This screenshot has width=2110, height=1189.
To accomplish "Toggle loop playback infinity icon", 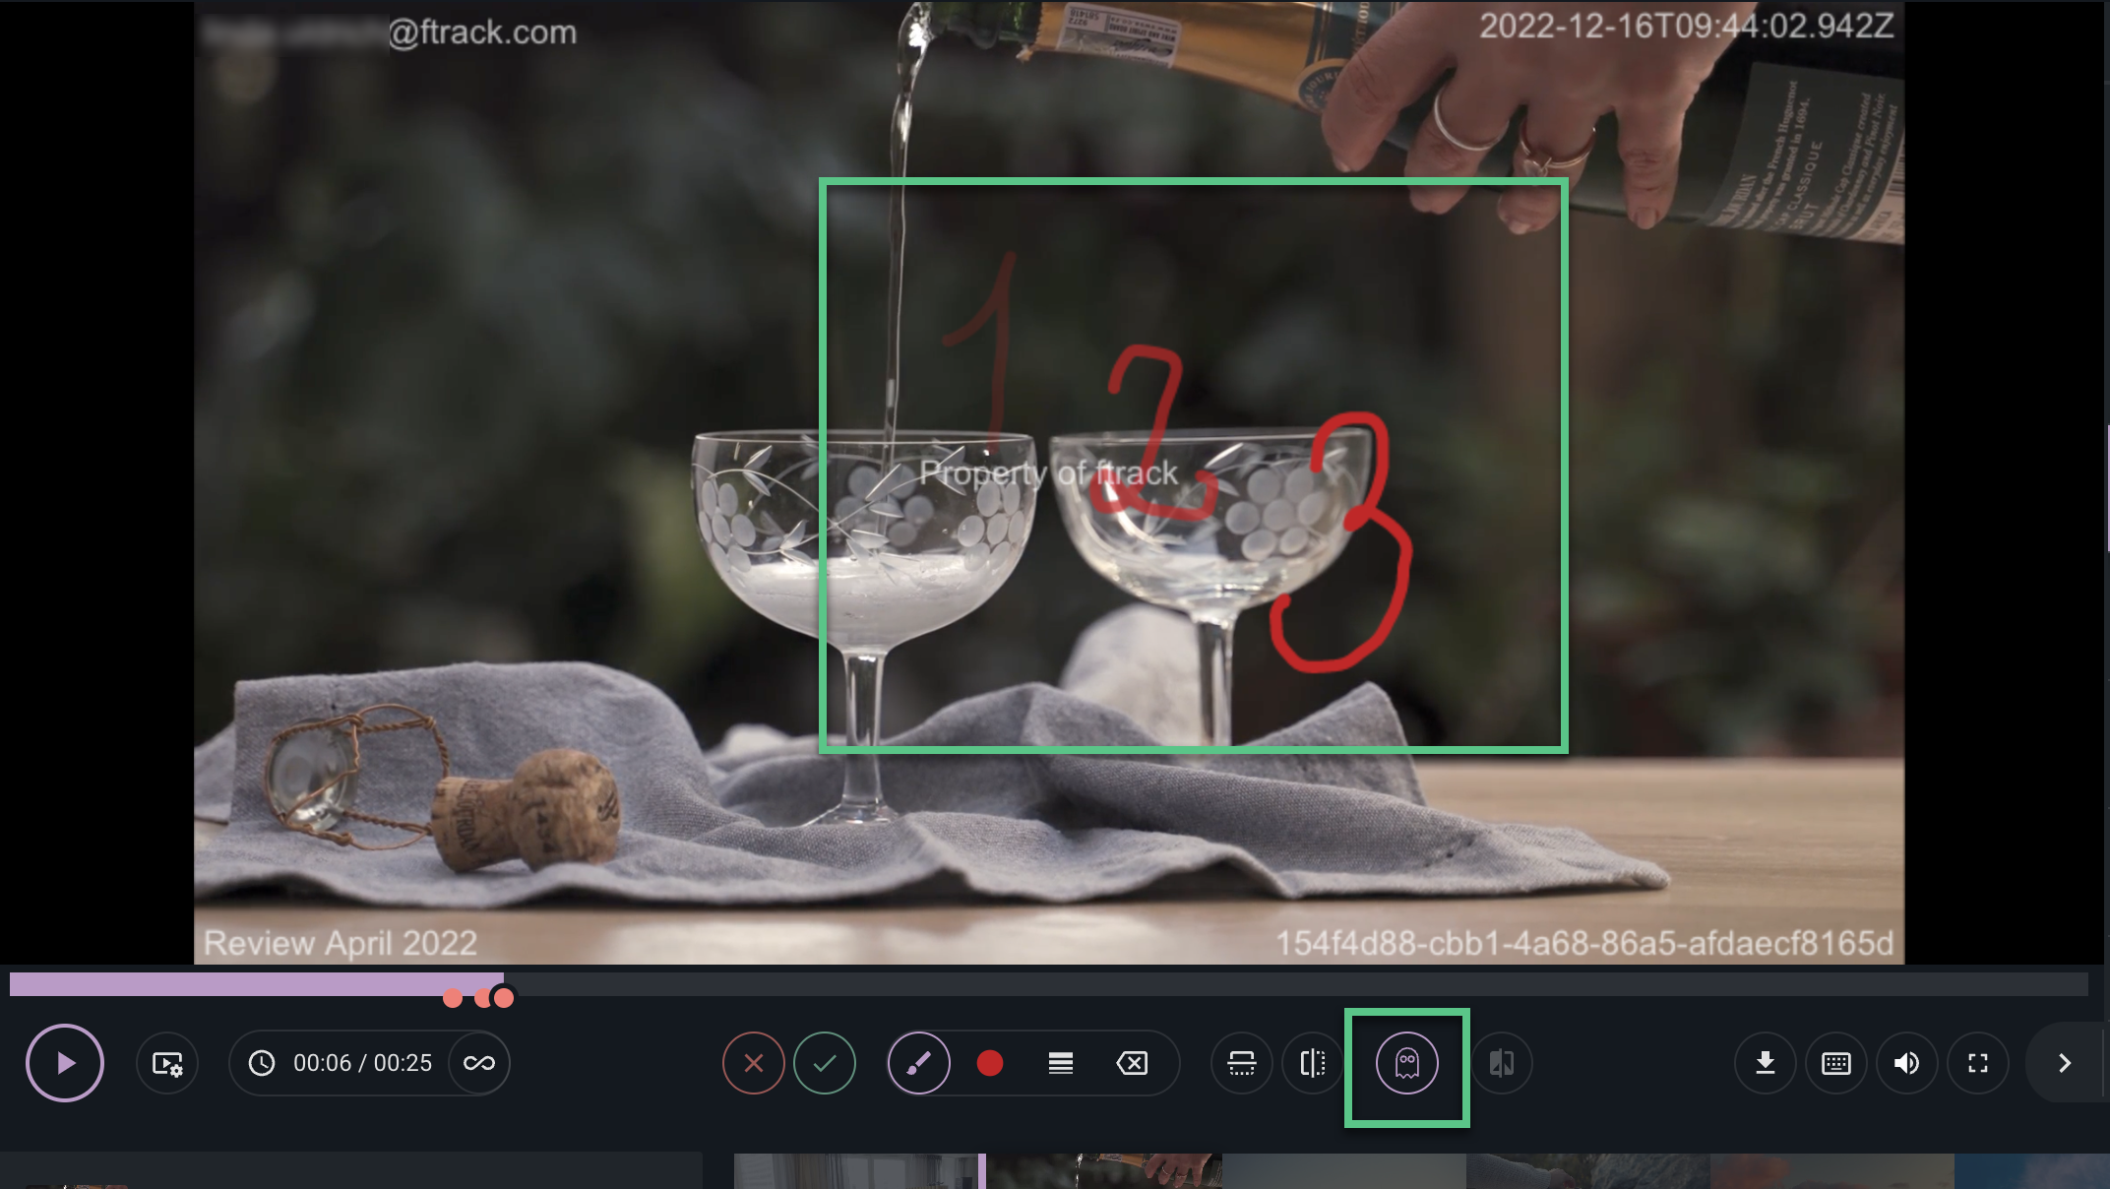I will (479, 1063).
